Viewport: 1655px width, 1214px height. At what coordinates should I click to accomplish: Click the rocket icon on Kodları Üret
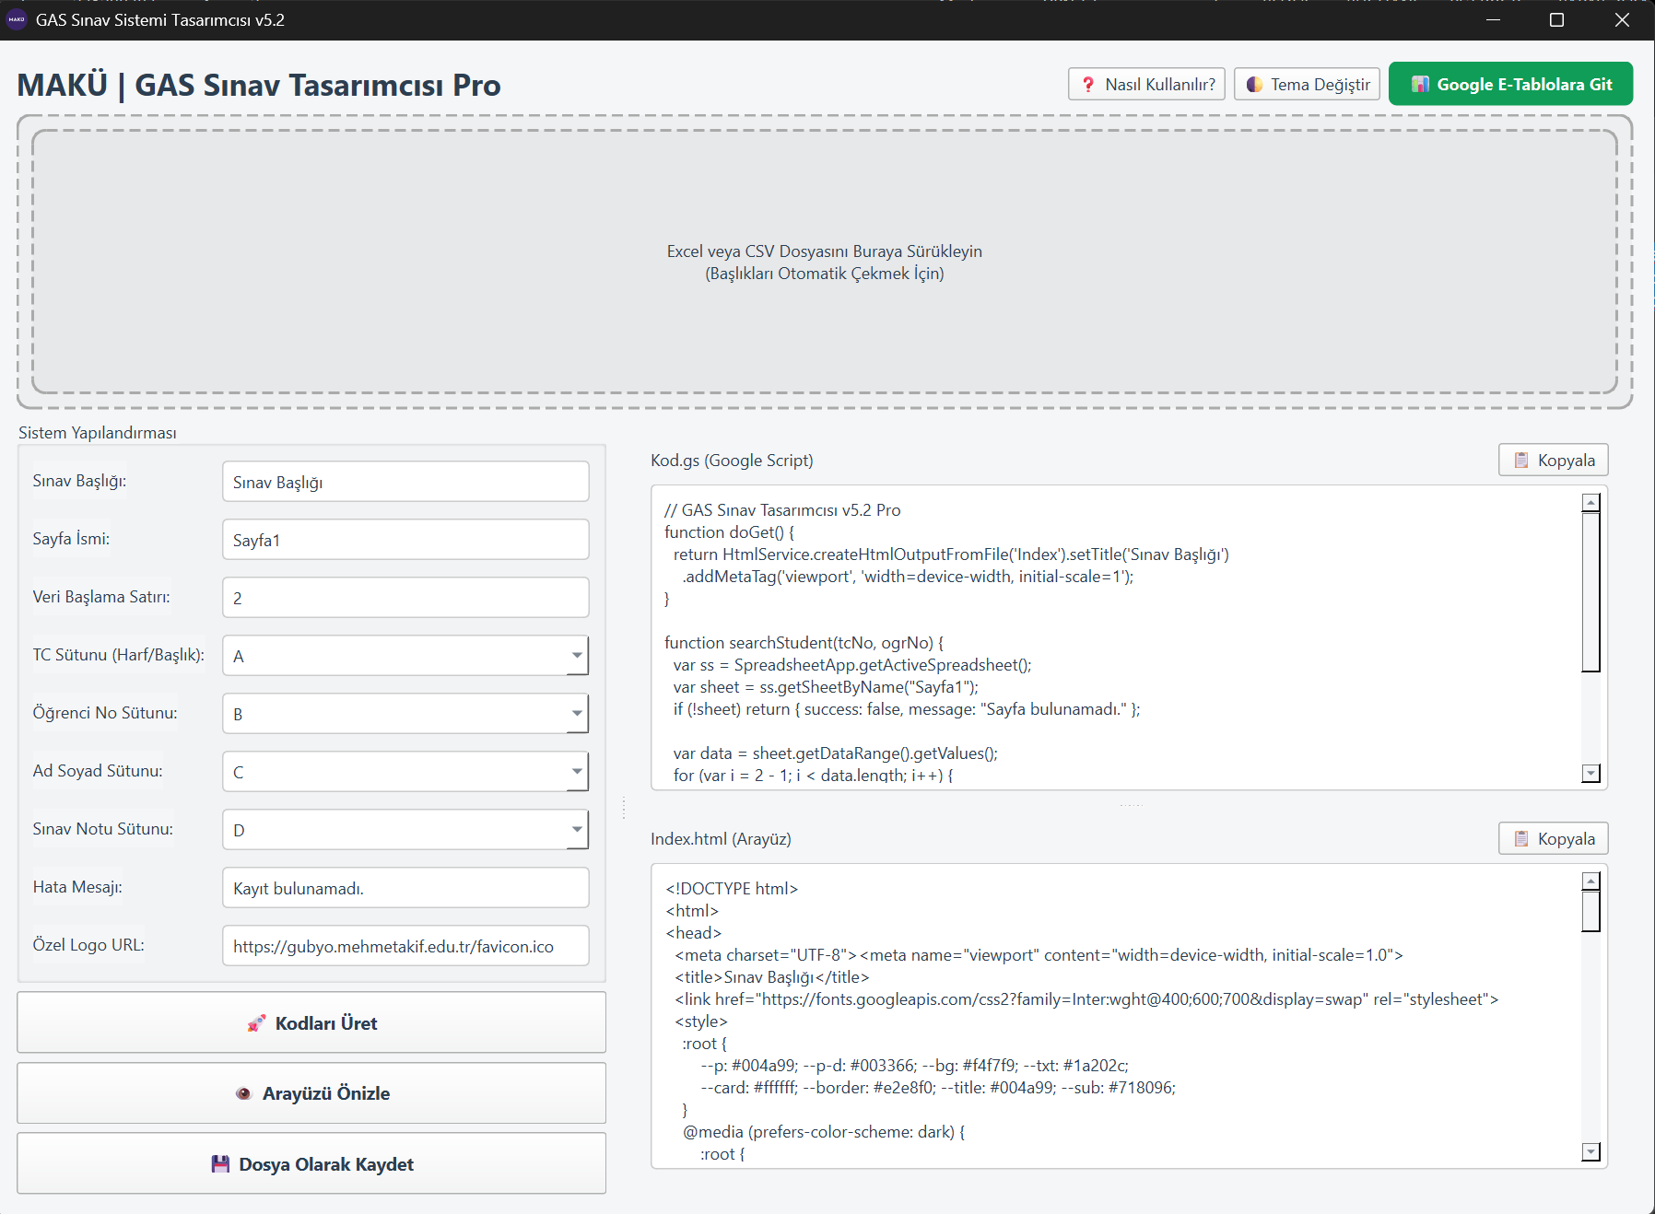[x=256, y=1023]
